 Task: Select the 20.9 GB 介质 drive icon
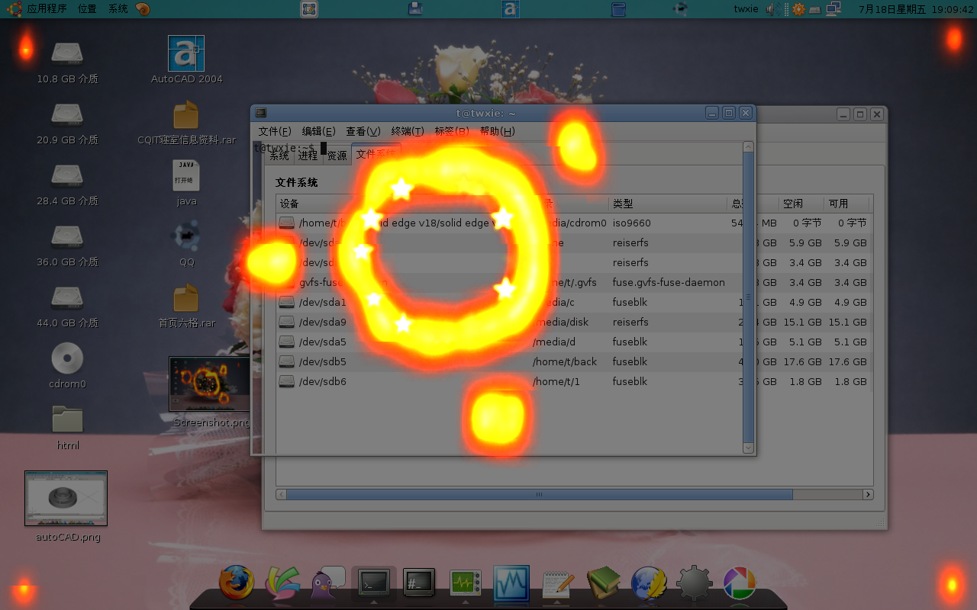pyautogui.click(x=67, y=114)
